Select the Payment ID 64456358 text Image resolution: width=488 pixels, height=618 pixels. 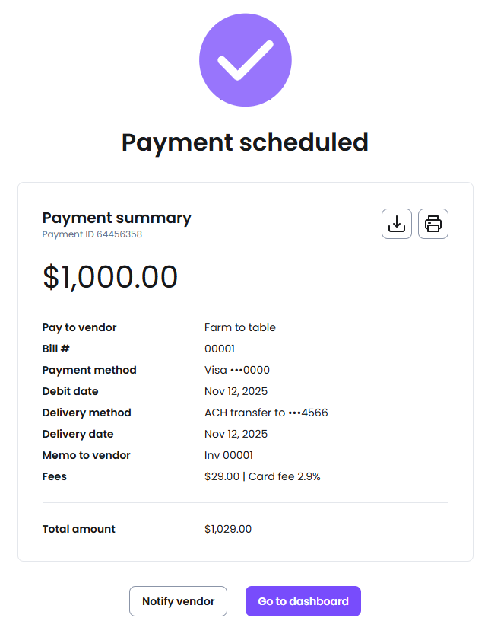point(92,234)
